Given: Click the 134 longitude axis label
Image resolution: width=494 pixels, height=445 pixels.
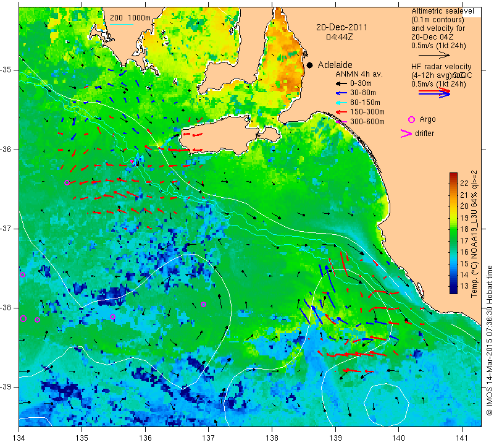Looking at the screenshot, I should click(19, 438).
